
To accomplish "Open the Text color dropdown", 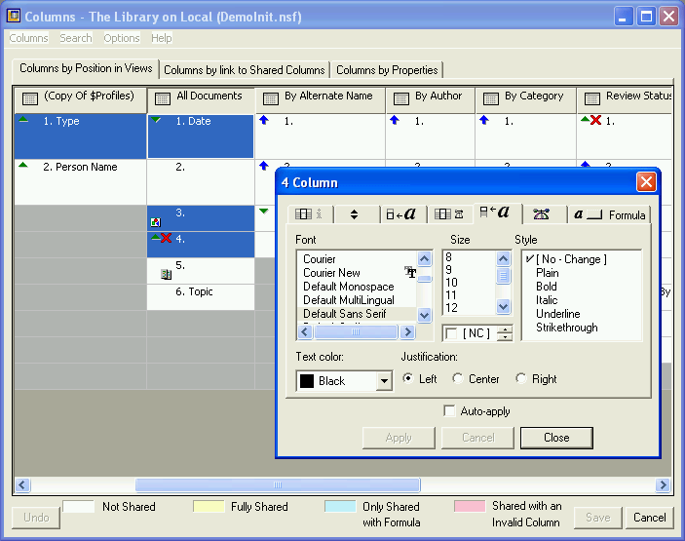I will (x=384, y=381).
